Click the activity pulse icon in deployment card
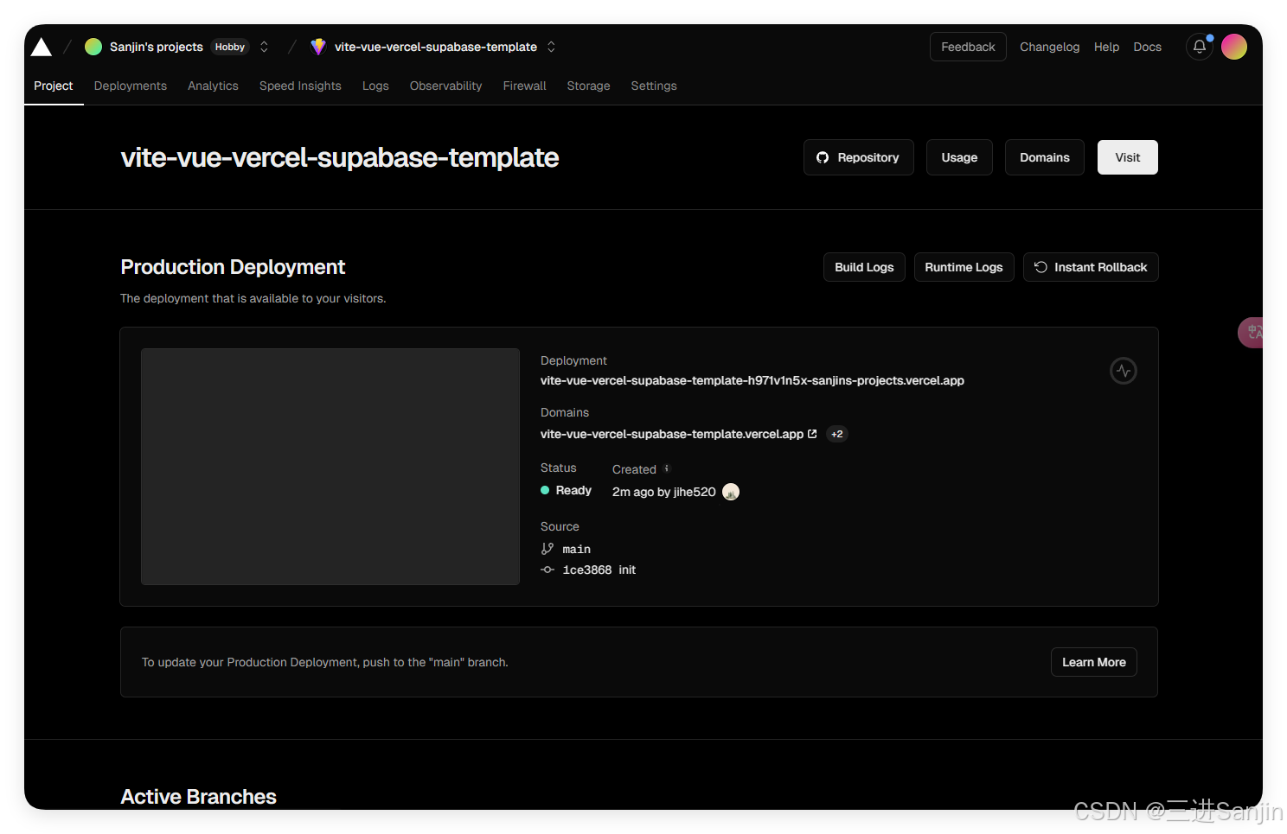The height and width of the screenshot is (834, 1287). [x=1123, y=371]
